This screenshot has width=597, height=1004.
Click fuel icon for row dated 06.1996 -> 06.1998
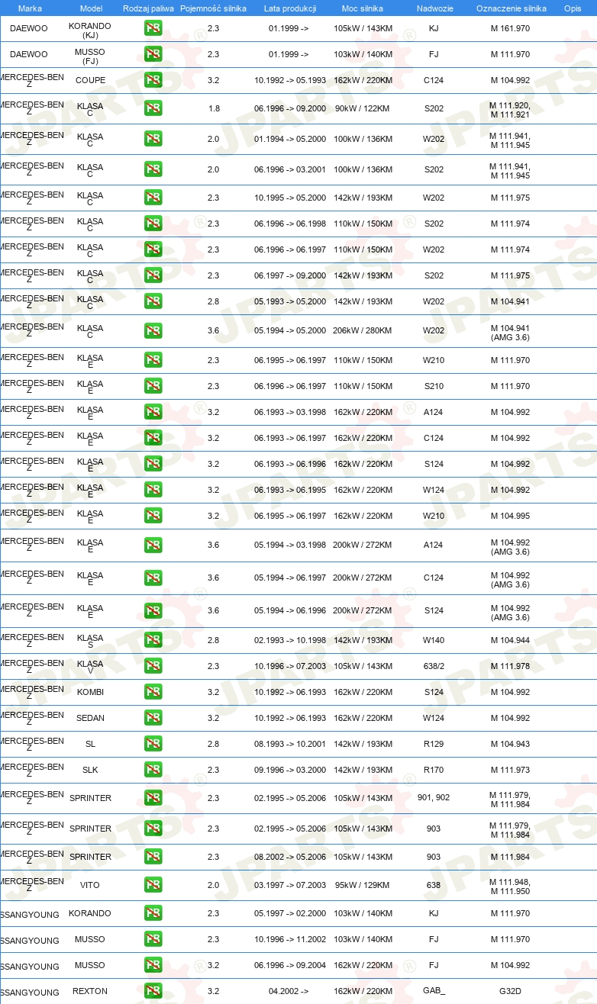[153, 224]
